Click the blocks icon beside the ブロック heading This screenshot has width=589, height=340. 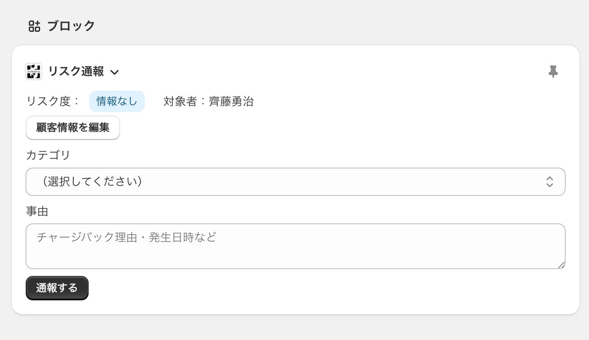(x=34, y=26)
